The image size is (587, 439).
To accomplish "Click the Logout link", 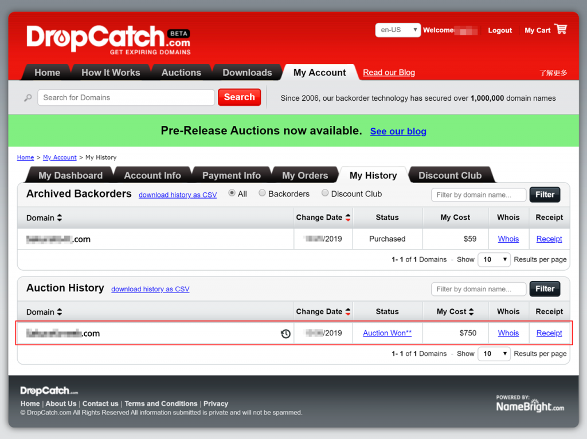I will tap(500, 30).
